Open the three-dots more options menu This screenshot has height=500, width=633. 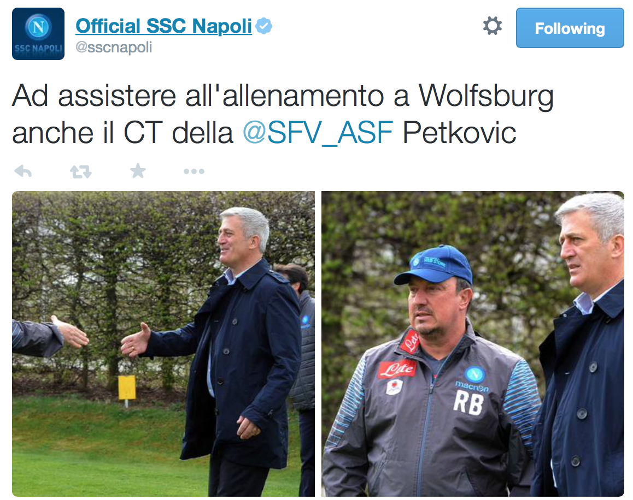194,171
